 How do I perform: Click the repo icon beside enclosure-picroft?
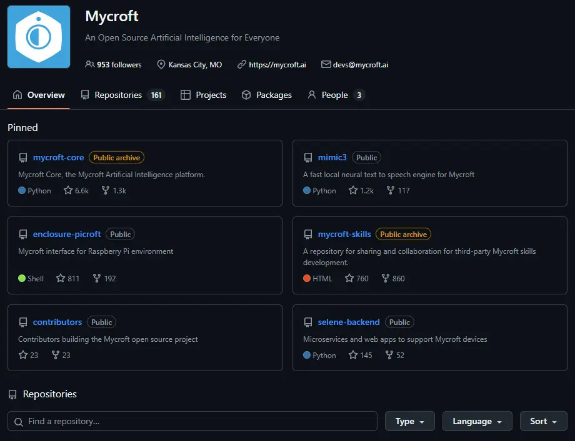23,235
